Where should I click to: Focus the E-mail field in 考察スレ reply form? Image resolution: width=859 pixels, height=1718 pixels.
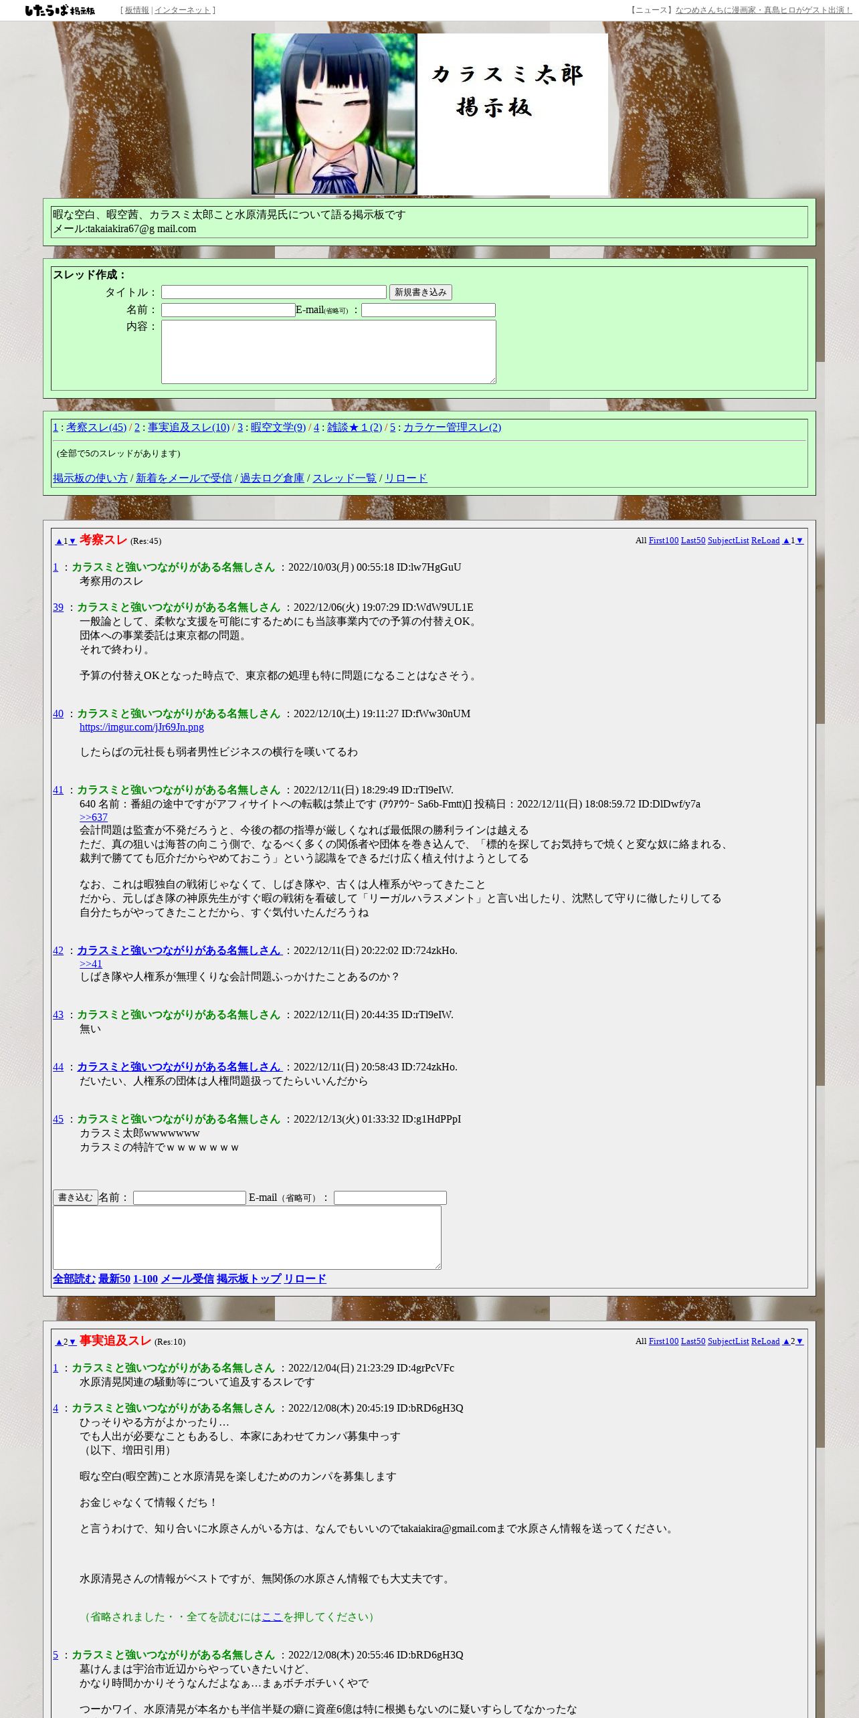click(x=390, y=1198)
